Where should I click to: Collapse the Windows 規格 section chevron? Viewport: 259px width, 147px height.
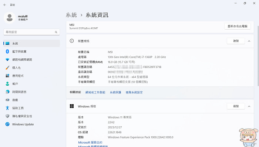click(249, 106)
